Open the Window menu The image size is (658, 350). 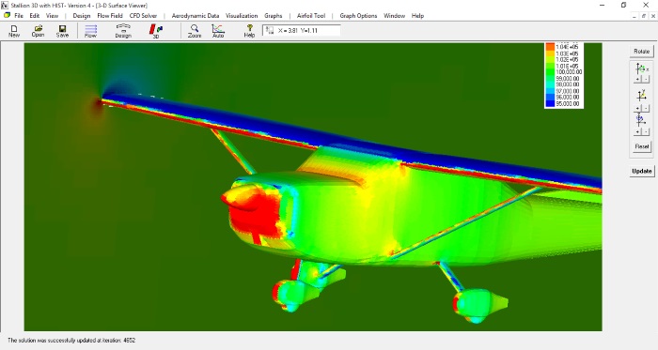394,16
